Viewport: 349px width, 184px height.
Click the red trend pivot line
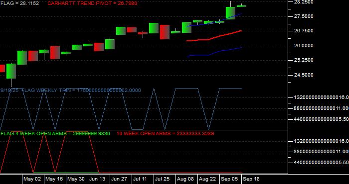(x=214, y=37)
